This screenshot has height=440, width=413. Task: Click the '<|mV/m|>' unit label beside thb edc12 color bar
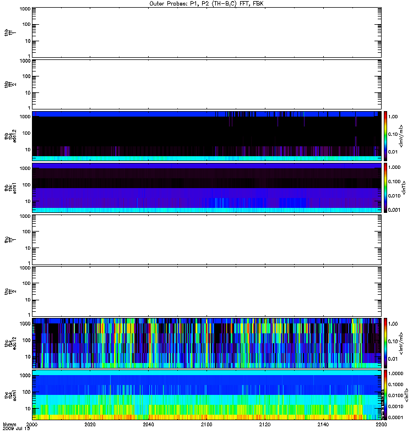[401, 136]
